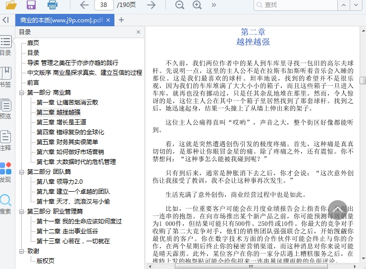Zoom out with the minus magnifier
Viewport: 366px width, 269px height.
[x=179, y=5]
